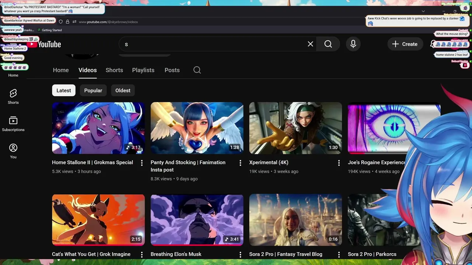This screenshot has height=265, width=472.
Task: Open the Home Stallone II thumbnail
Action: (98, 128)
